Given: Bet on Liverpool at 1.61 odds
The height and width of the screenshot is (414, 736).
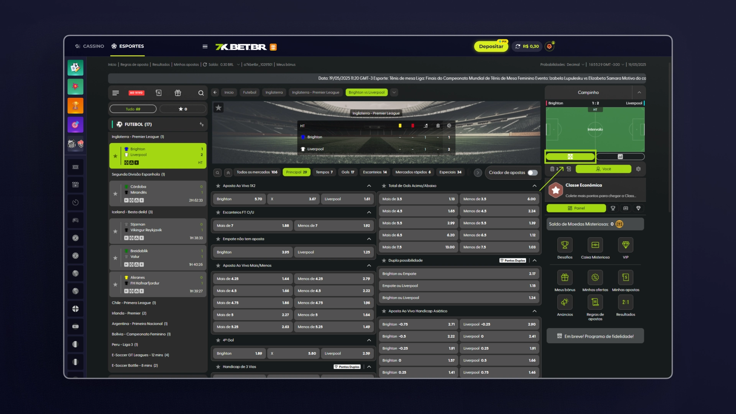Looking at the screenshot, I should point(347,199).
